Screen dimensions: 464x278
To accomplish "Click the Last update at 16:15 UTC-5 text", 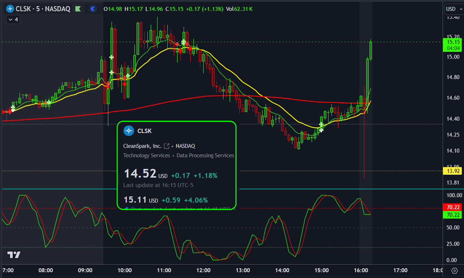I will tap(158, 185).
